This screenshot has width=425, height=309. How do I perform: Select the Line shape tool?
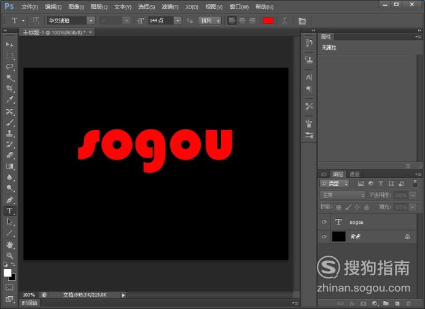coord(10,233)
